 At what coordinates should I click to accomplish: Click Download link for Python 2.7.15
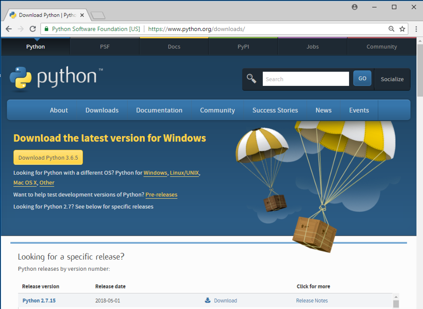pos(225,300)
